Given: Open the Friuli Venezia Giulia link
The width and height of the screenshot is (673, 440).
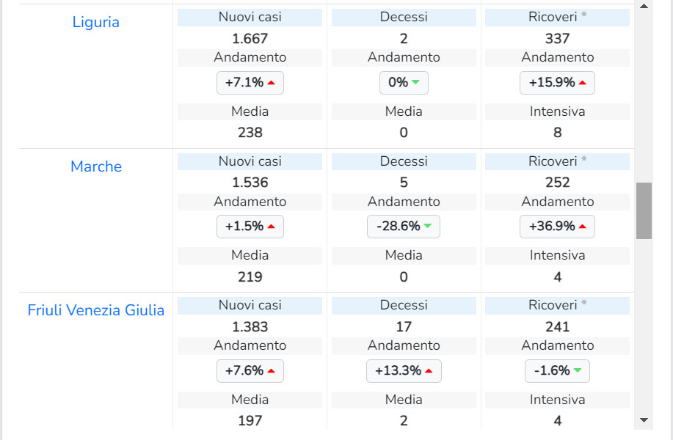Looking at the screenshot, I should pyautogui.click(x=96, y=310).
